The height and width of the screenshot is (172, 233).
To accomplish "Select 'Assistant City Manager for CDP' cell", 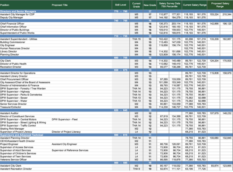I will pos(17,15).
